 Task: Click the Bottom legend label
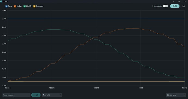pyautogui.click(x=40, y=6)
